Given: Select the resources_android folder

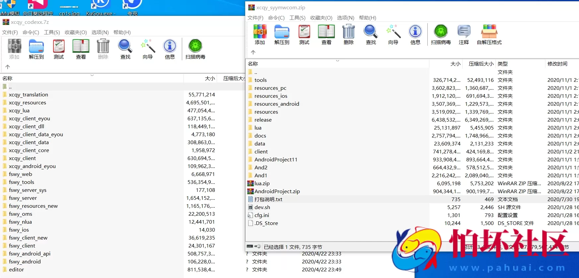Looking at the screenshot, I should (x=276, y=104).
